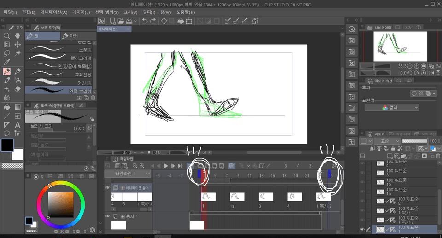Open the 파일(F) menu
This screenshot has width=442, height=238.
pos(10,12)
